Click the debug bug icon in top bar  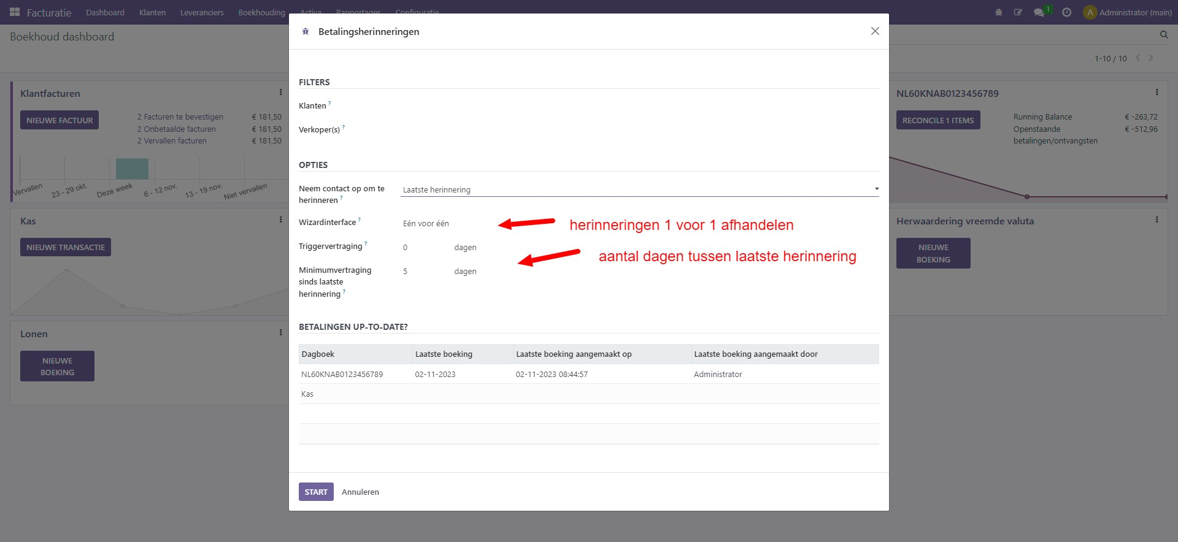[x=999, y=12]
